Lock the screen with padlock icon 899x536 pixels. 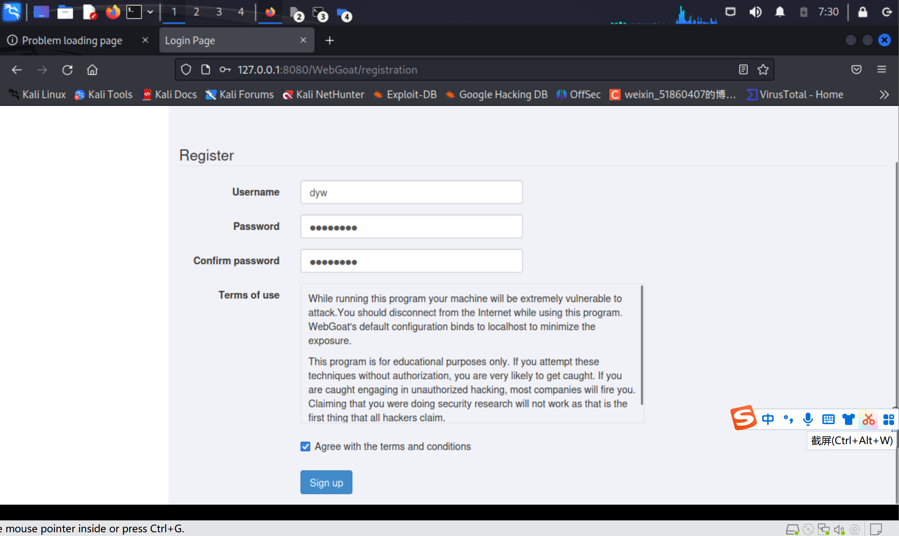pos(863,12)
